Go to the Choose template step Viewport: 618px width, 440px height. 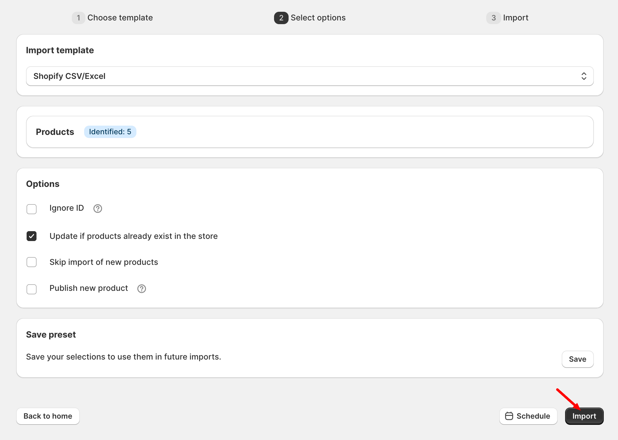[120, 18]
